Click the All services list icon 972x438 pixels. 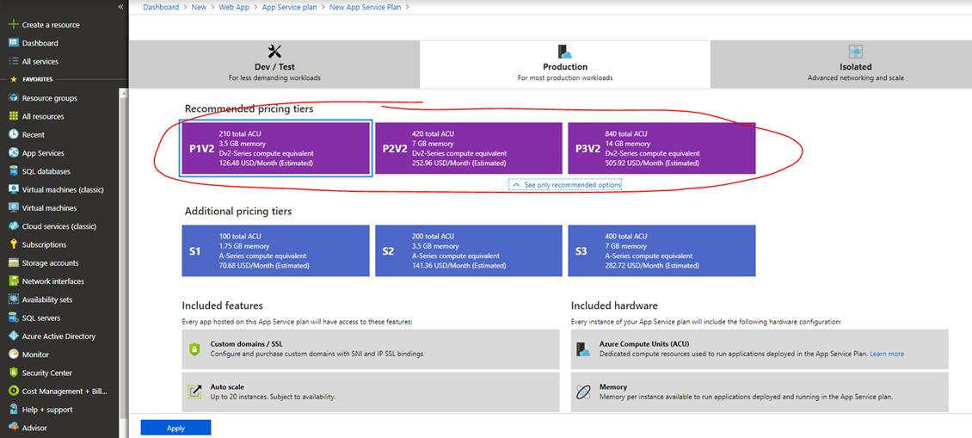click(13, 61)
